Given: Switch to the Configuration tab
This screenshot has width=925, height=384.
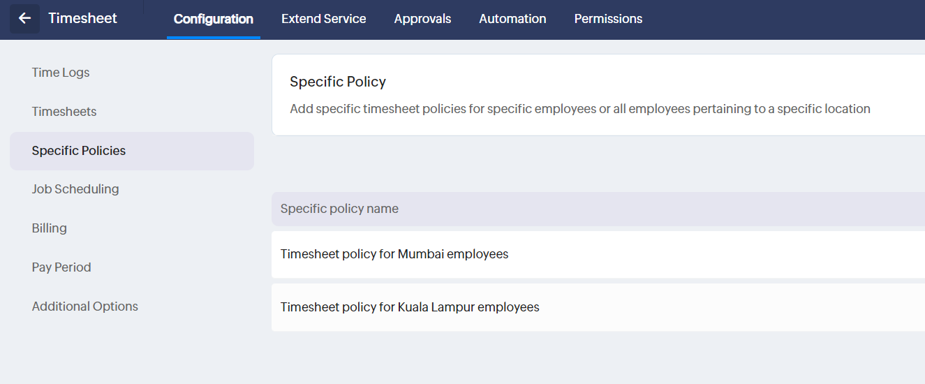Looking at the screenshot, I should coord(213,19).
